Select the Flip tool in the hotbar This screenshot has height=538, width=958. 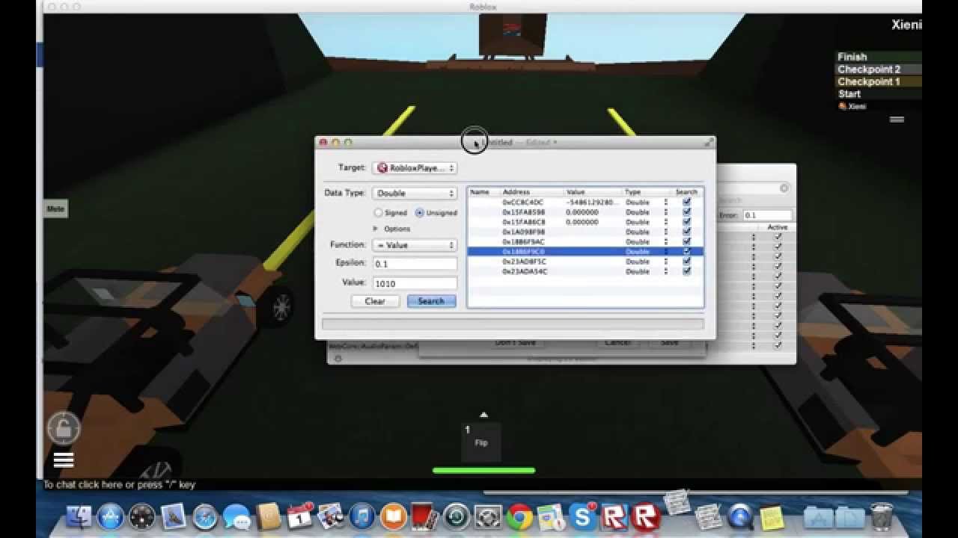(x=481, y=442)
